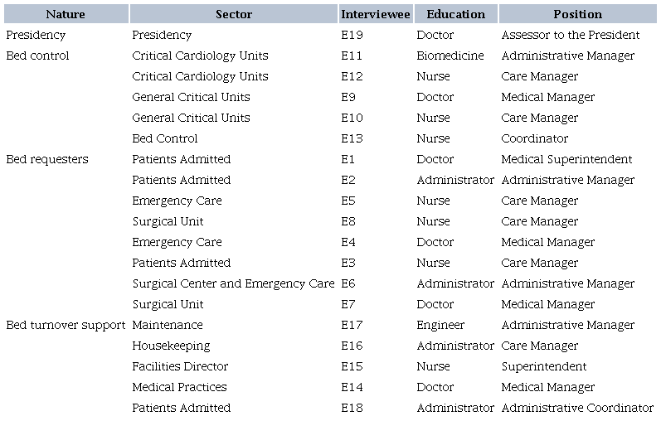The image size is (661, 421).
Task: Click the Maintenance sector cell
Action: (x=168, y=325)
